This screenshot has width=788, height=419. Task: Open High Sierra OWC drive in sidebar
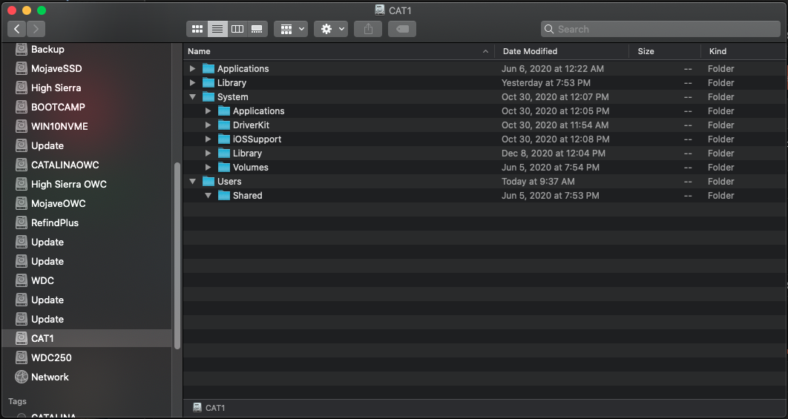[x=88, y=184]
